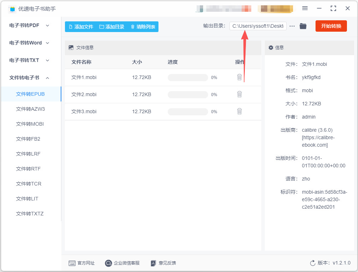The image size is (358, 272).
Task: Click the 企业微信客服 chat icon
Action: point(108,263)
